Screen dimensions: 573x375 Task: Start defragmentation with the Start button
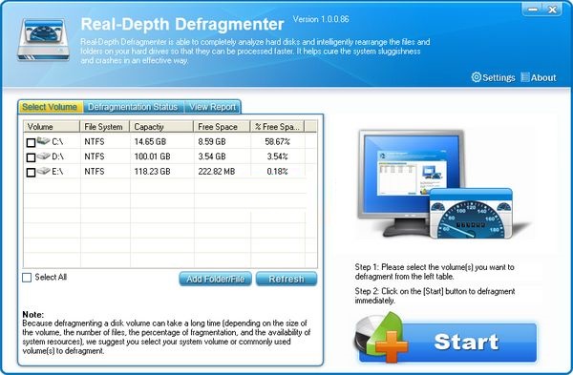[x=448, y=343]
